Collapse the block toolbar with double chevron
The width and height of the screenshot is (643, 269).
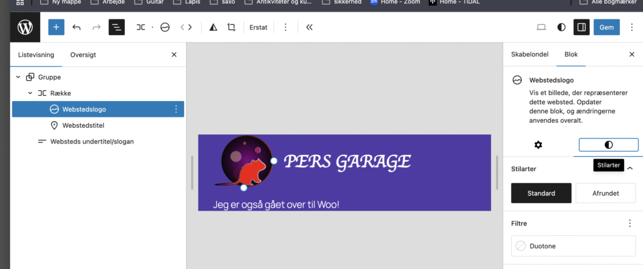point(309,27)
